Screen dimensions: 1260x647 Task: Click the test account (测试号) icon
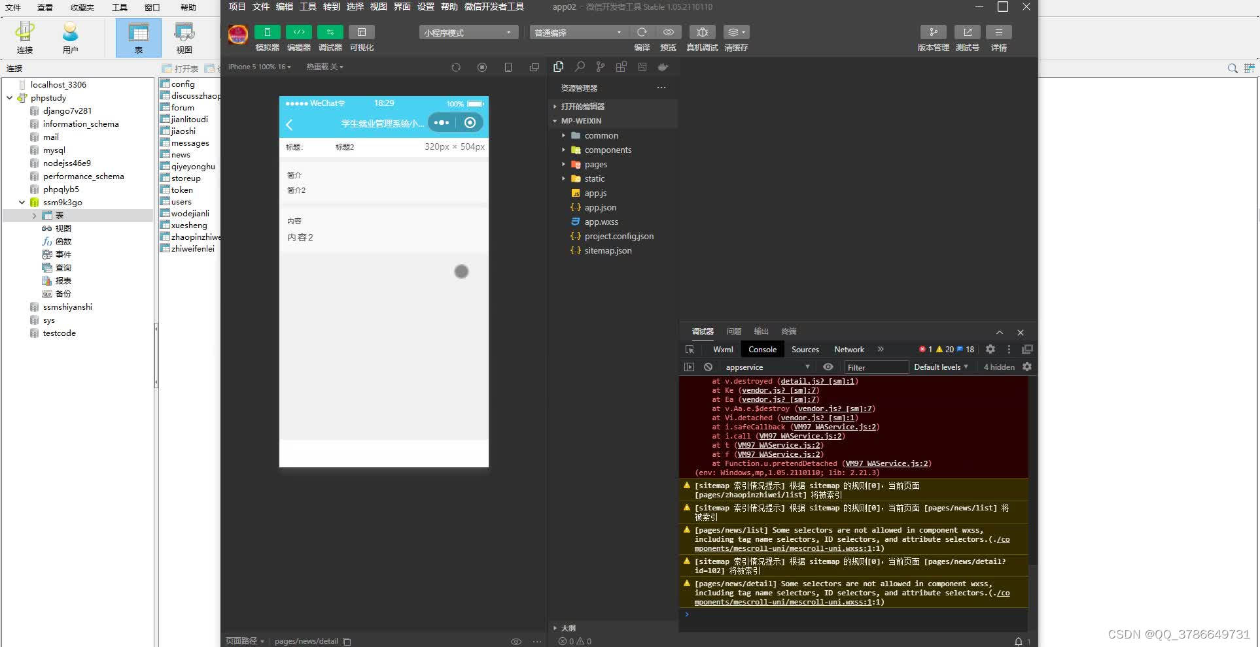pos(967,32)
